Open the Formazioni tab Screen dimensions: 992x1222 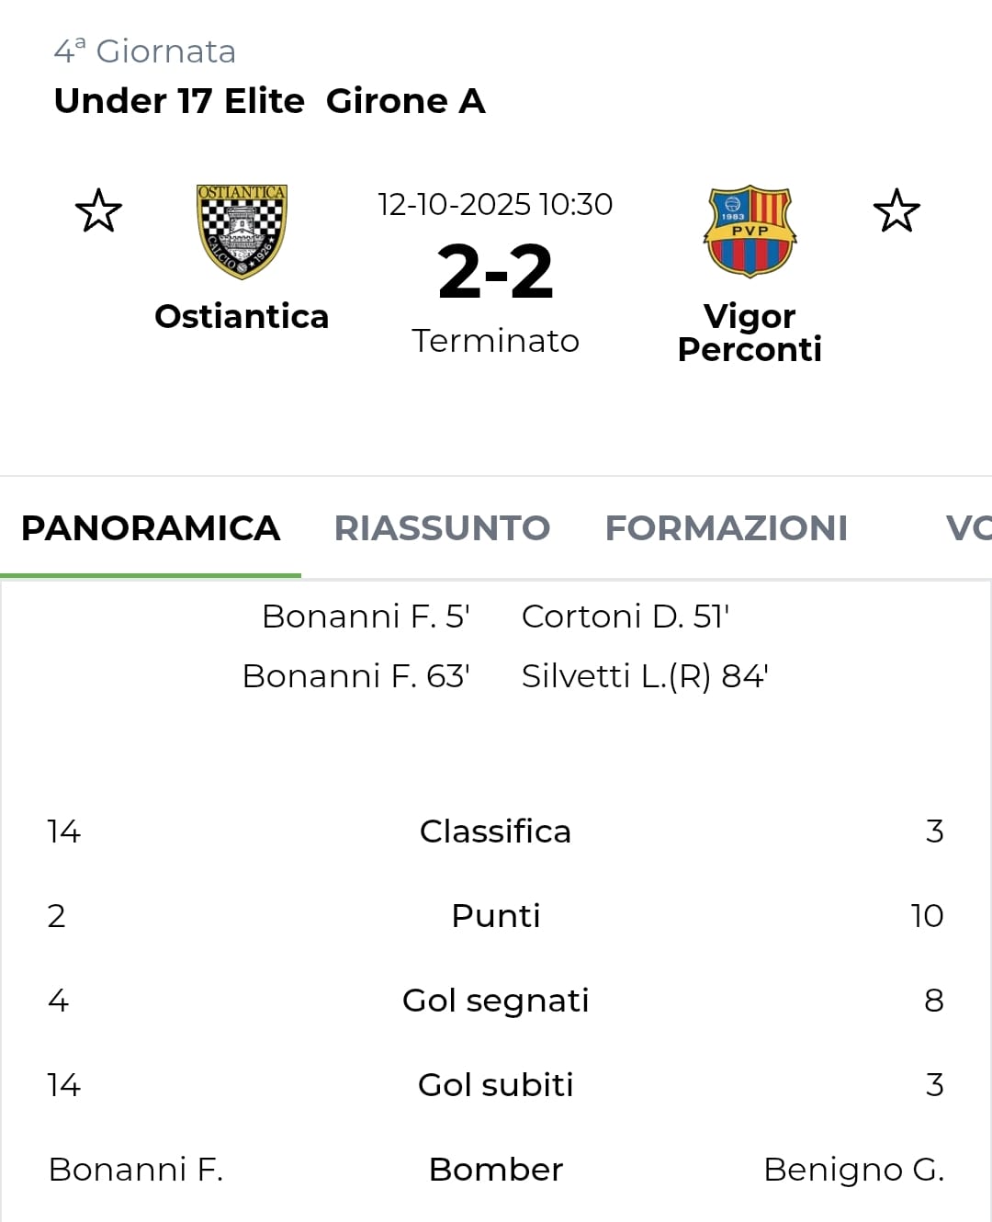[x=726, y=528]
